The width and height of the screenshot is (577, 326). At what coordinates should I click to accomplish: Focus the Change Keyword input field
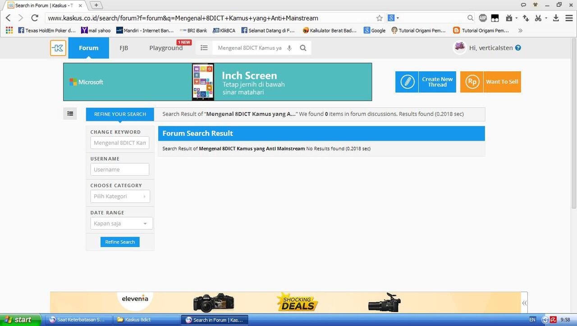coord(120,142)
